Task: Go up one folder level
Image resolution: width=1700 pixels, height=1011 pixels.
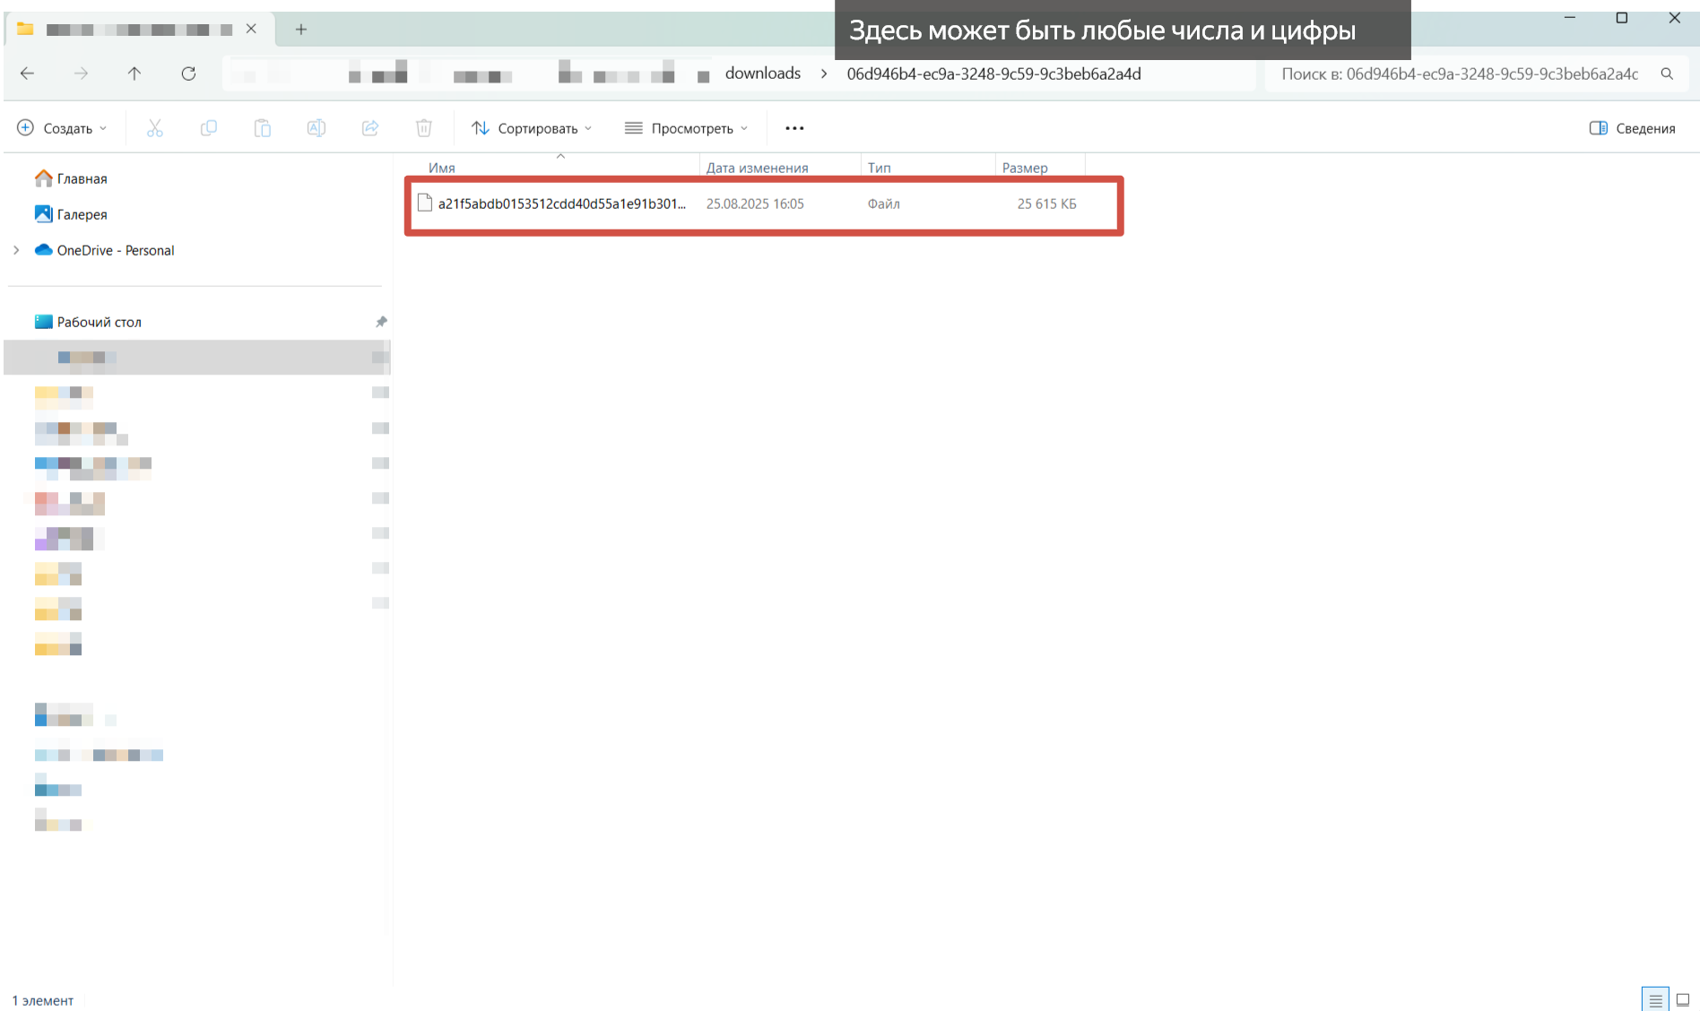Action: tap(134, 73)
